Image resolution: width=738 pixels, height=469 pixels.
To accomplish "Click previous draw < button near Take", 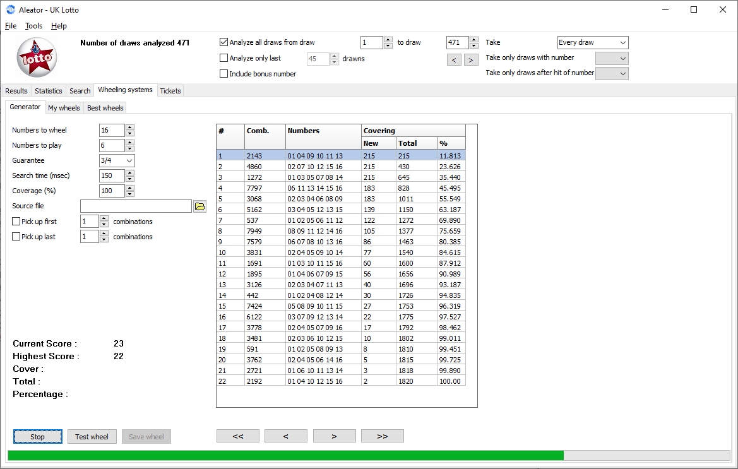I will (454, 60).
